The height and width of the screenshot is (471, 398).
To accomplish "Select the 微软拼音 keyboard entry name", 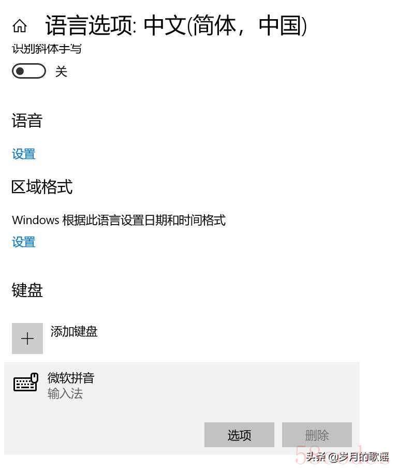I will point(71,378).
